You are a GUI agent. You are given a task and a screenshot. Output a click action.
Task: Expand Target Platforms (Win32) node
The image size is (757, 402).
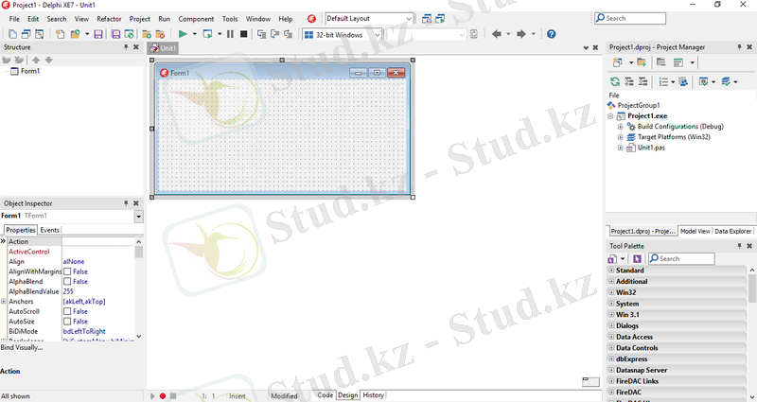click(x=621, y=137)
